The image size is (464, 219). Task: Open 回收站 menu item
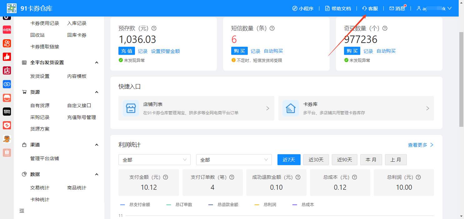click(x=37, y=35)
